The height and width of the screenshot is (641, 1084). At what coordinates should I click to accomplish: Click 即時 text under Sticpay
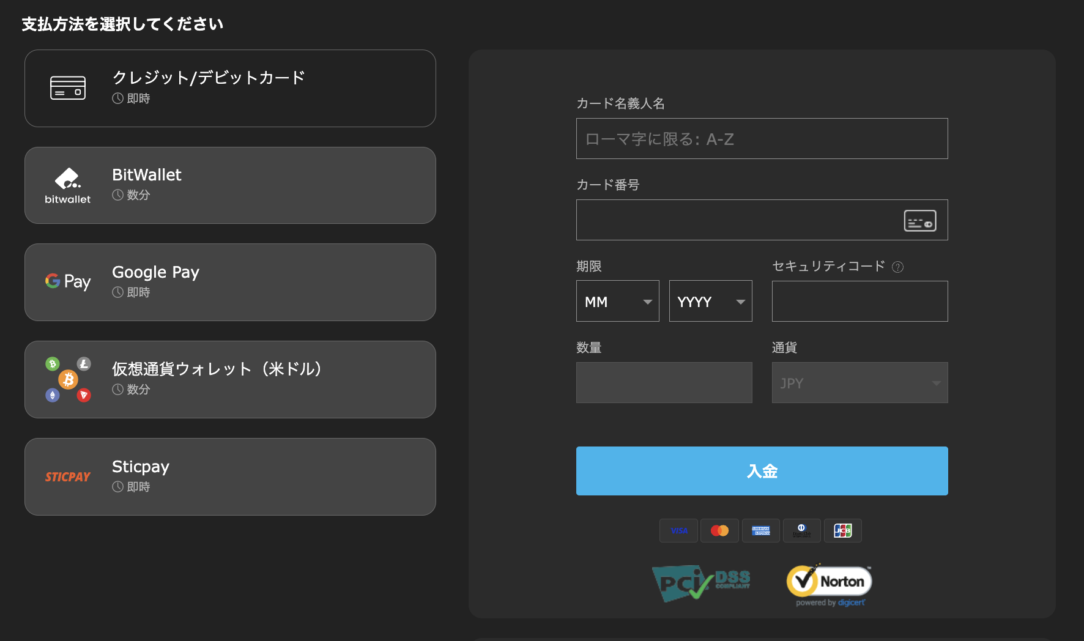click(138, 487)
